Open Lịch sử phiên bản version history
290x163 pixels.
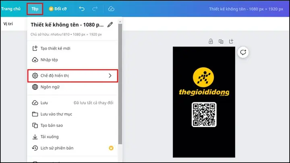click(72, 148)
